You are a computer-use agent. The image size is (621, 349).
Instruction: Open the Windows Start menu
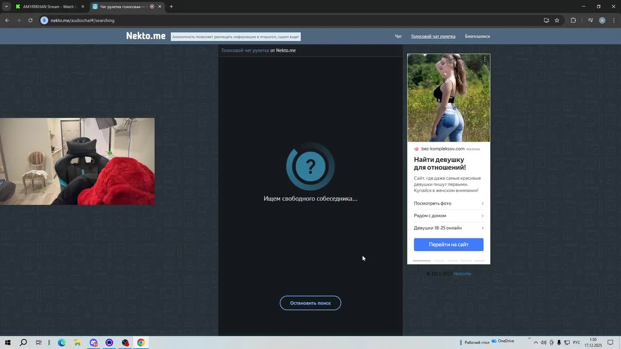pos(8,343)
